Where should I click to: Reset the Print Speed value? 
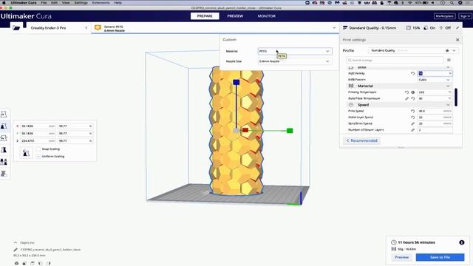click(412, 111)
